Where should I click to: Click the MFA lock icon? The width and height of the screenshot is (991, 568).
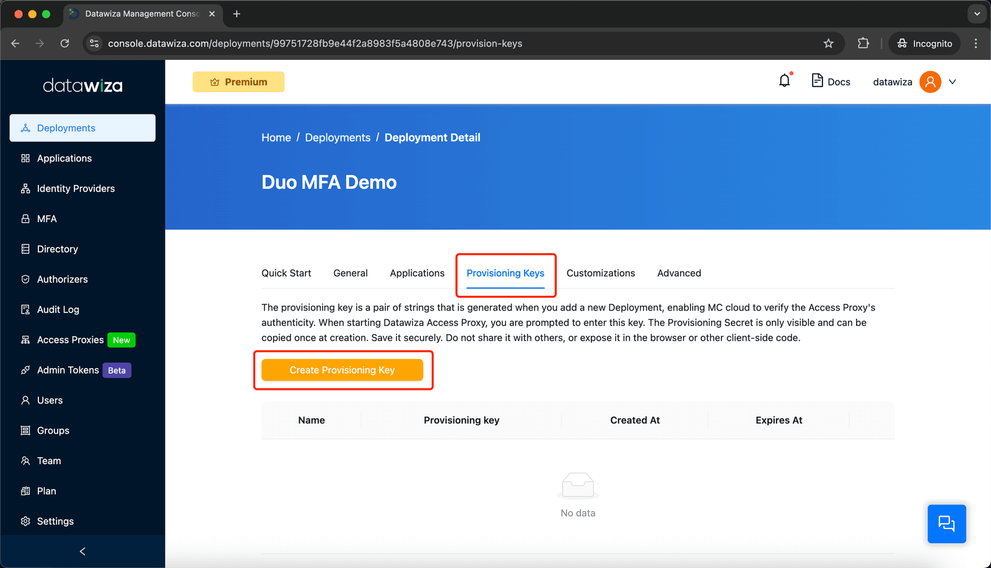(x=25, y=219)
